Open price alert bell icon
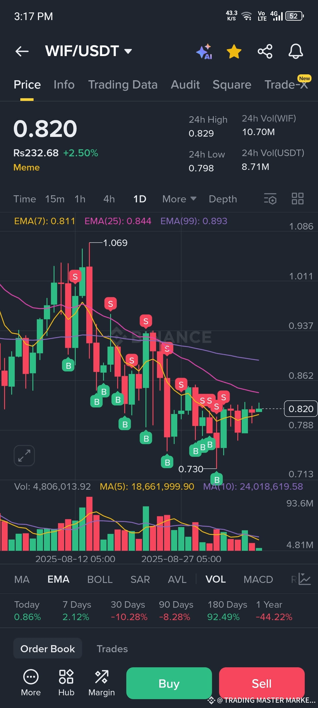The image size is (318, 708). [x=296, y=51]
